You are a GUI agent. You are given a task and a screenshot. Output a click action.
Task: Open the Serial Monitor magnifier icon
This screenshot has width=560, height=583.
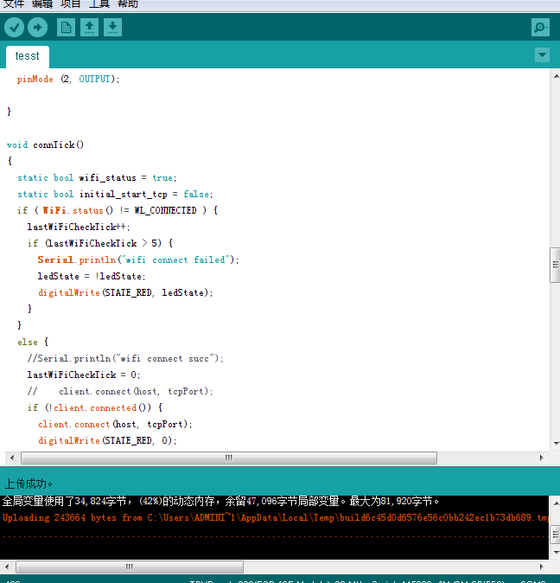click(540, 27)
